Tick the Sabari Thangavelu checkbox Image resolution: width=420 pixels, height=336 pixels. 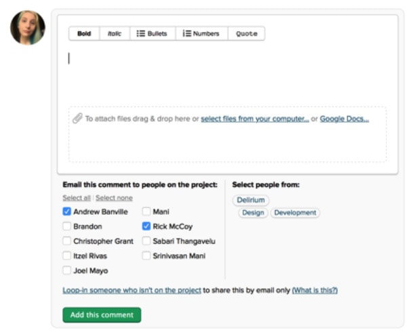pos(146,241)
